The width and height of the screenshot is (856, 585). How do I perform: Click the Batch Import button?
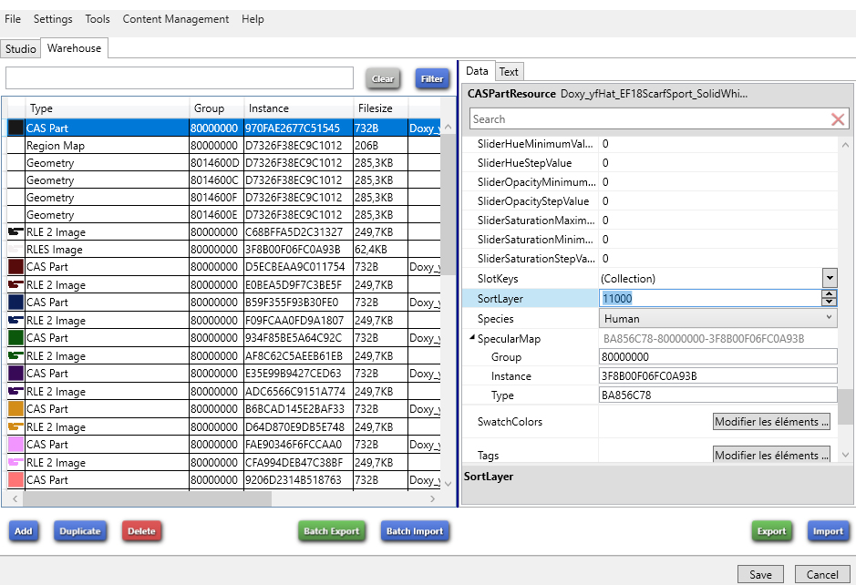(x=415, y=531)
